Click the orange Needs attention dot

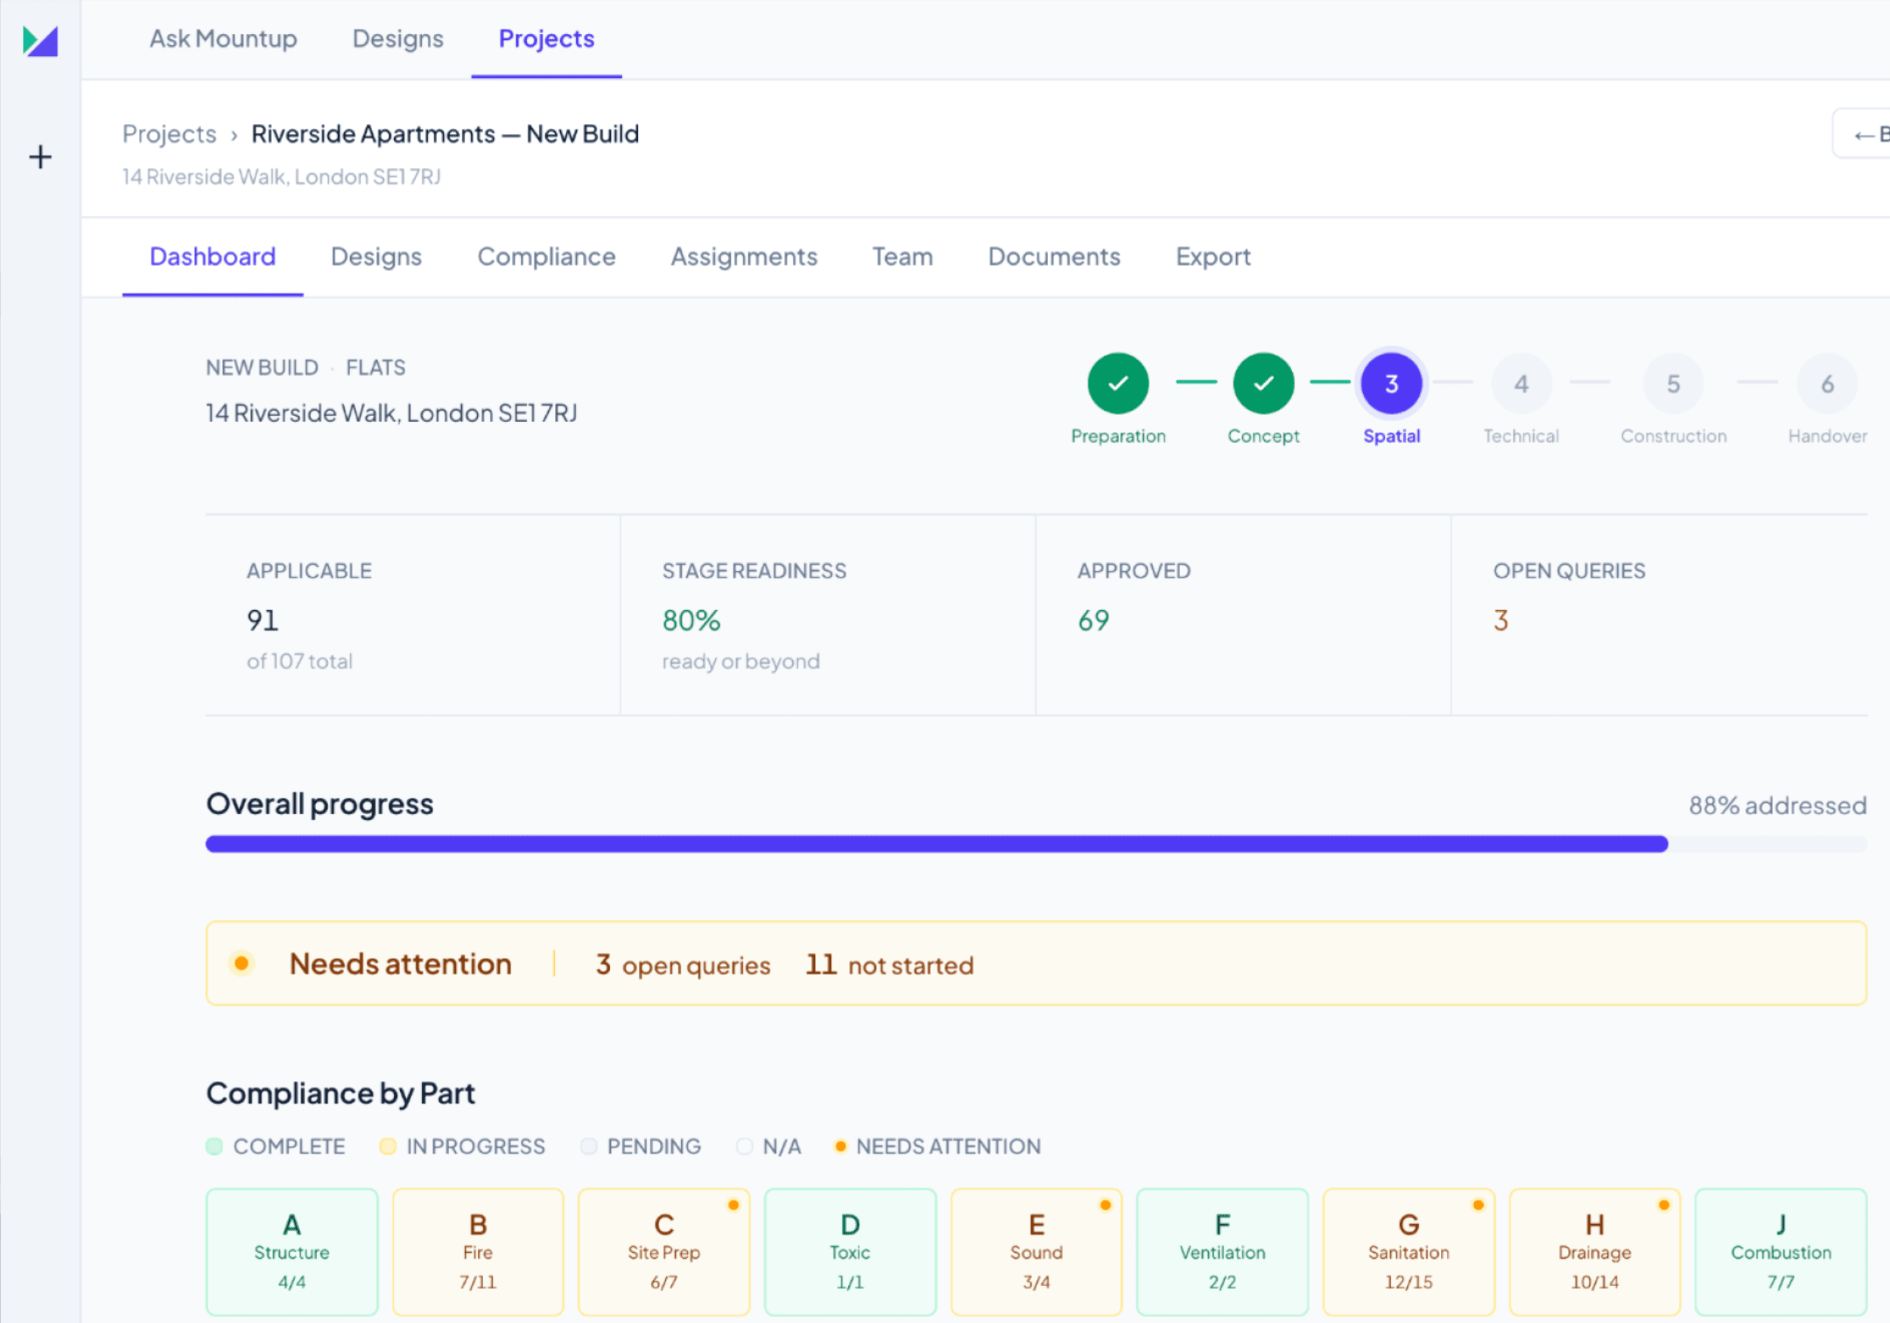241,963
